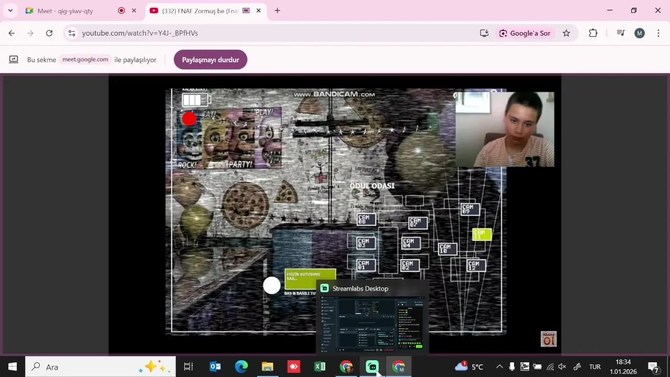The width and height of the screenshot is (670, 377).
Task: Click the meet.google.com chip in sharing bar
Action: [85, 59]
